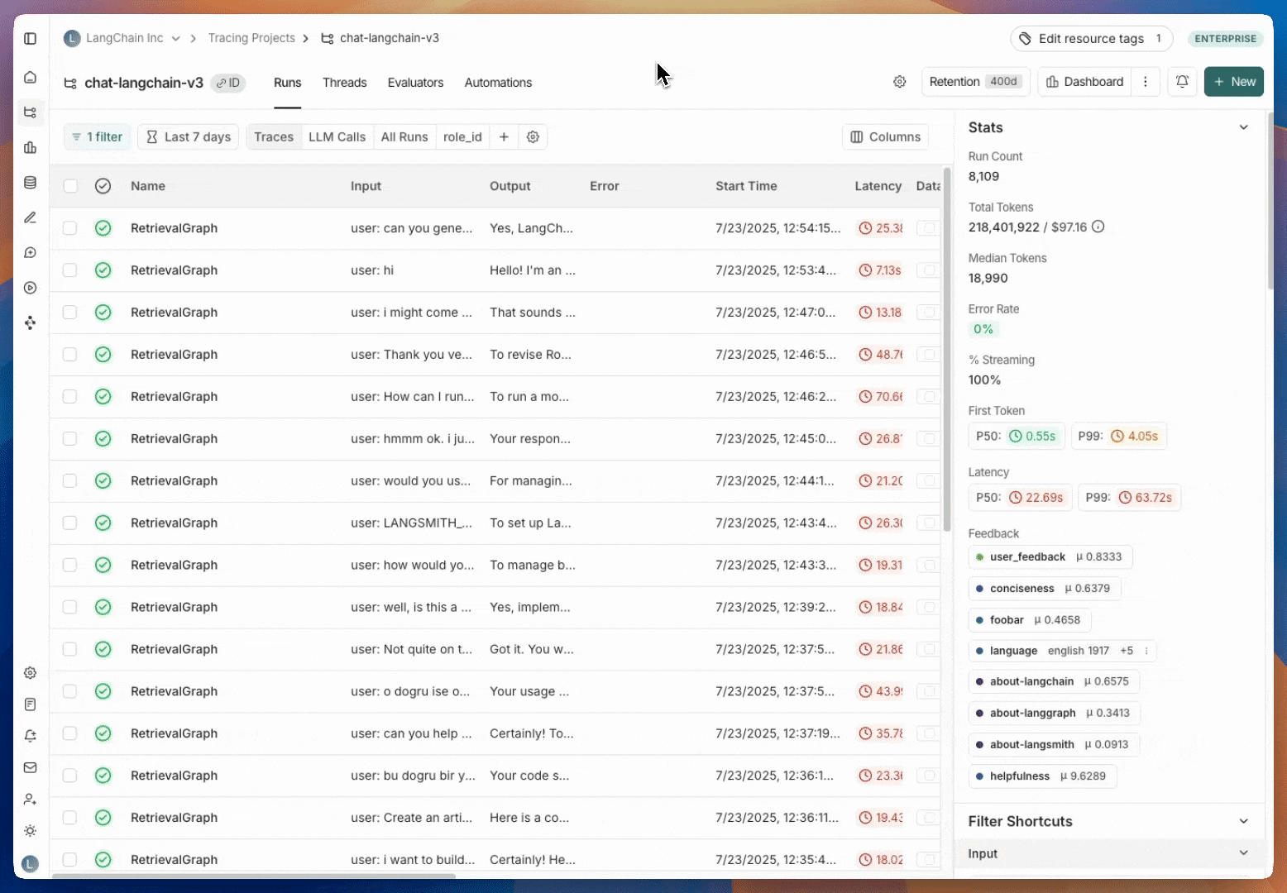This screenshot has width=1287, height=893.
Task: Click the three-dot menu next to Dashboard
Action: (1145, 82)
